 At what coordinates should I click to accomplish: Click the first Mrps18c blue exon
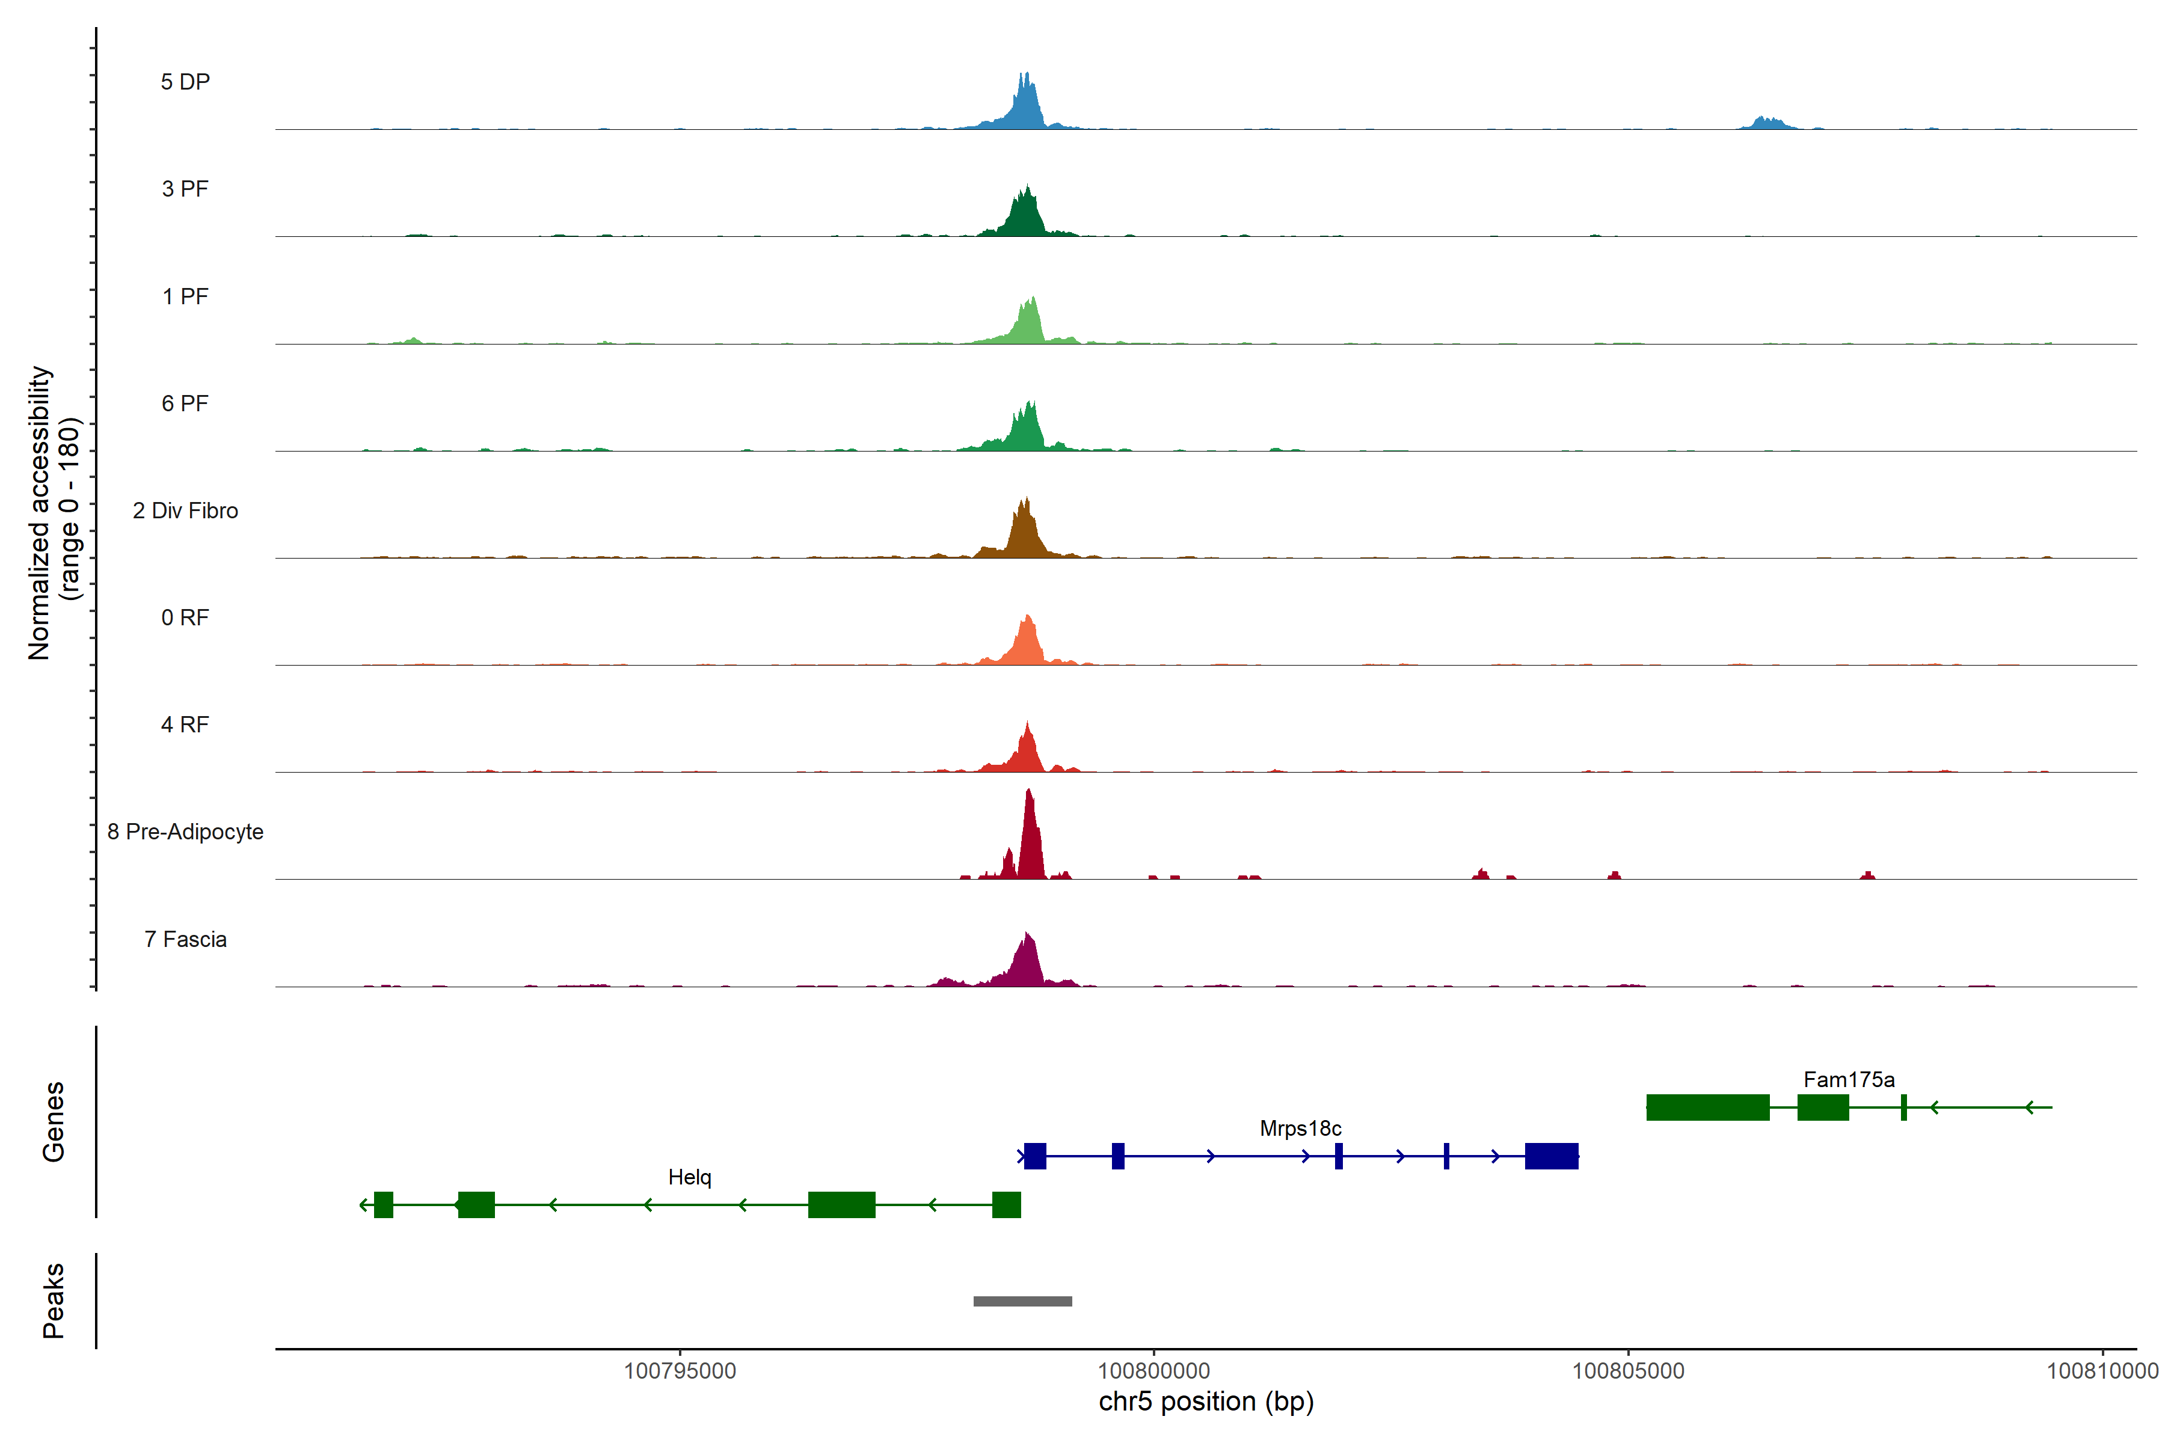click(1034, 1156)
